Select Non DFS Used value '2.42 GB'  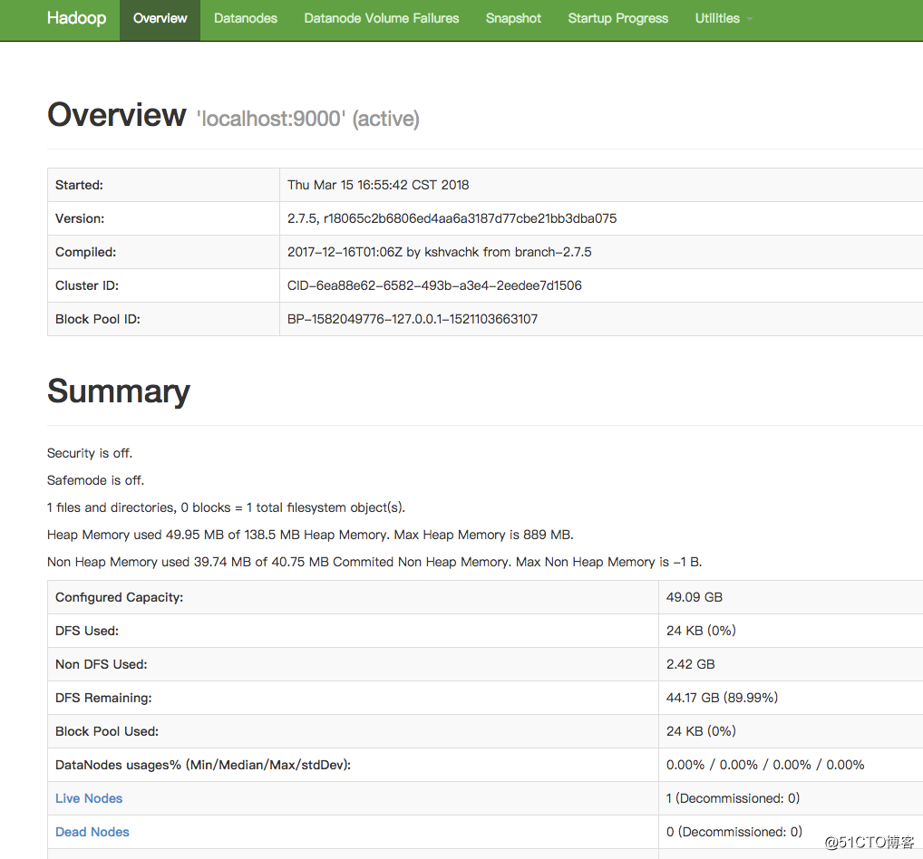(x=691, y=664)
